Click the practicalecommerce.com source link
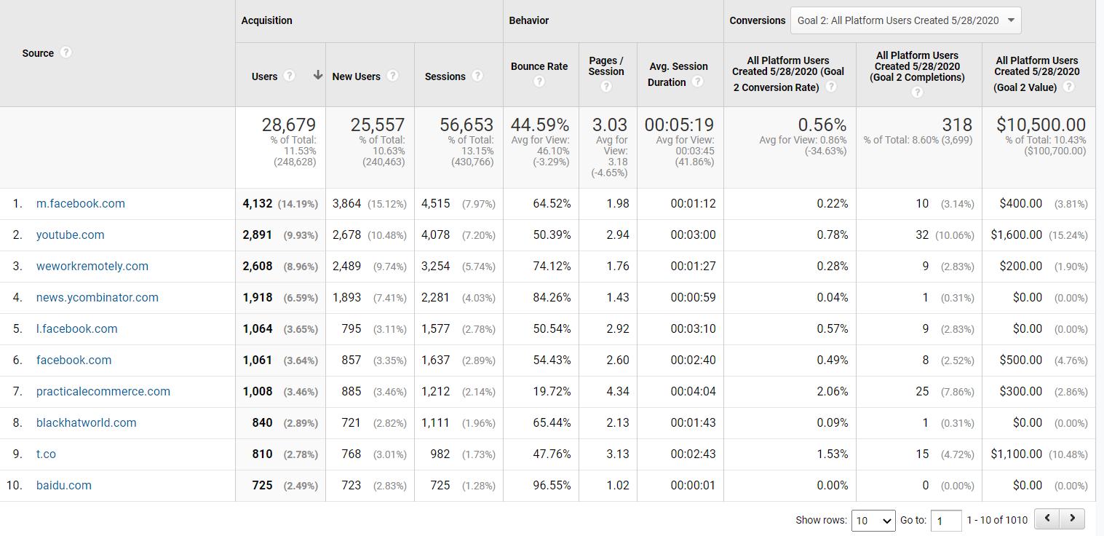1104x536 pixels. pyautogui.click(x=103, y=392)
